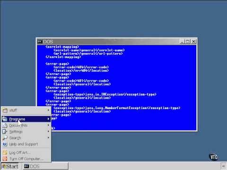Click the java.io.IOException exception-type line
Screen dimensions: 227x170
tap(105, 94)
